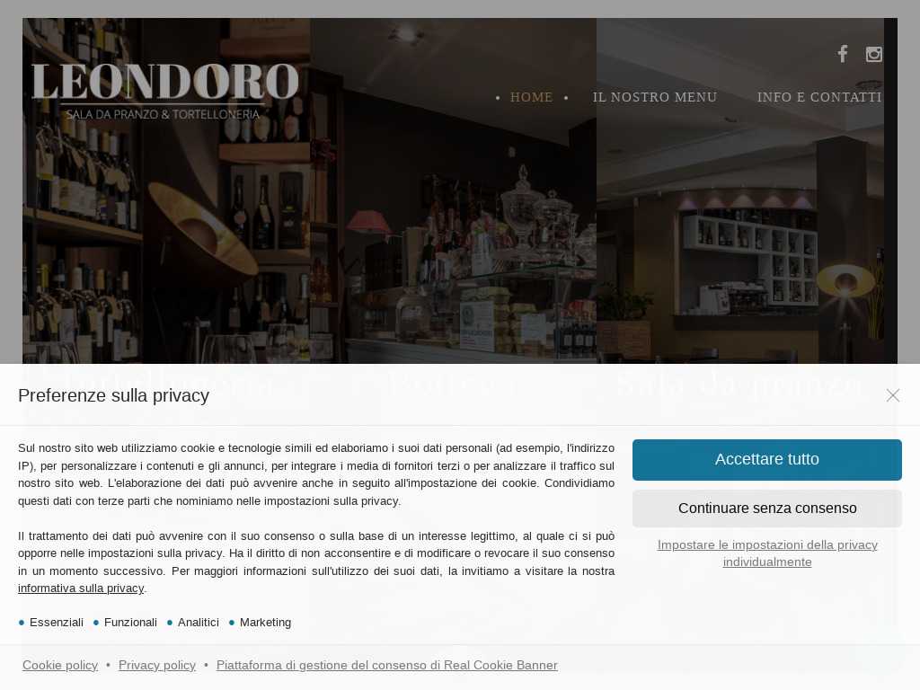Screen dimensions: 920x690
Task: Open the Facebook icon link
Action: [x=843, y=54]
